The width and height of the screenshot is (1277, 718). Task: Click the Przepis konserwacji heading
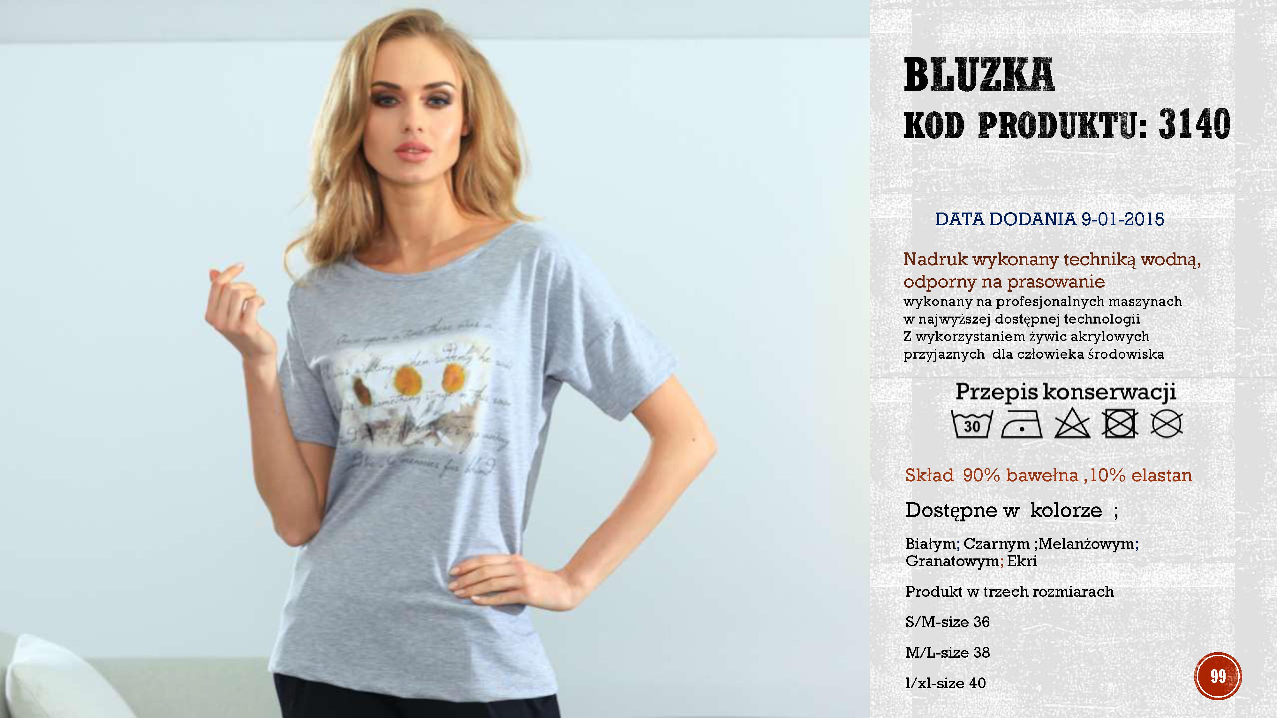pyautogui.click(x=1066, y=392)
